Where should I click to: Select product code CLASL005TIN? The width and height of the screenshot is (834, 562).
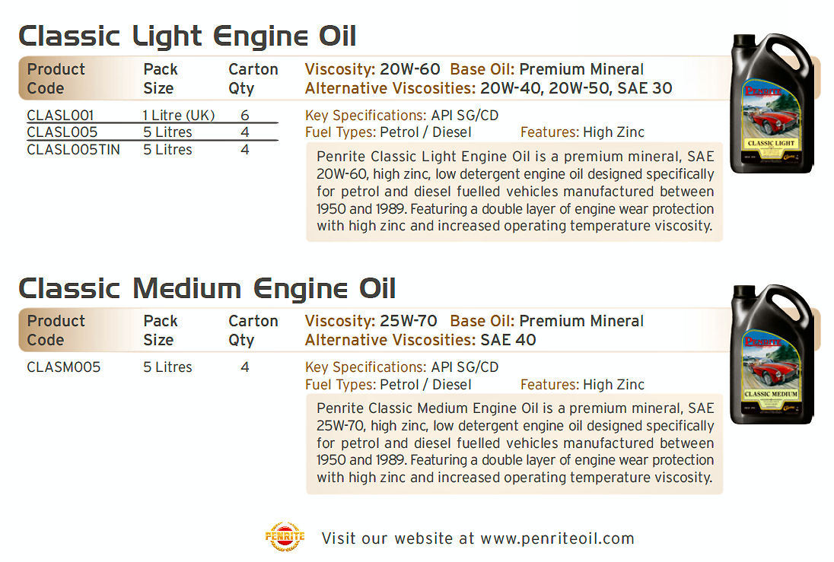pyautogui.click(x=73, y=150)
